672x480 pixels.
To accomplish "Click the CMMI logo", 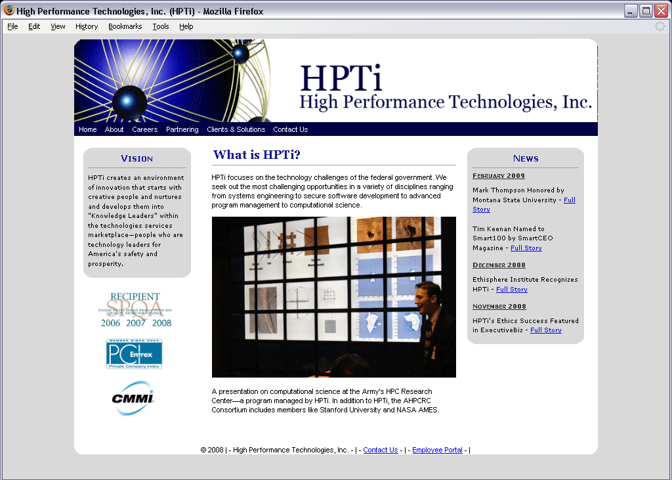I will coord(133,398).
